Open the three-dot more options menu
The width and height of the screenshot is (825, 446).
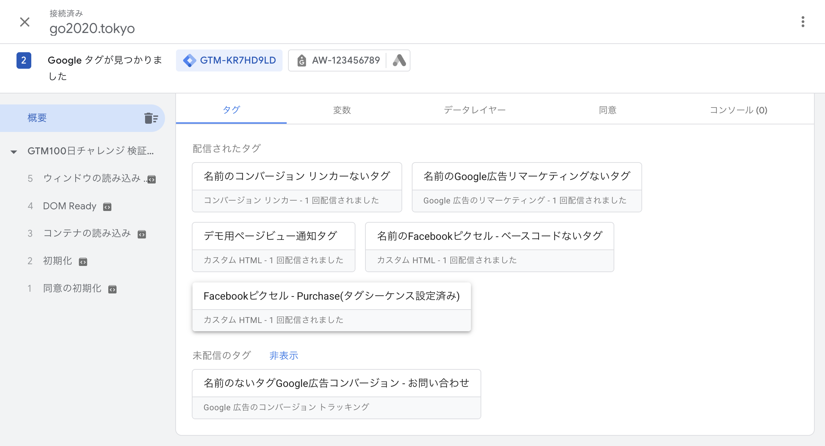(x=803, y=22)
